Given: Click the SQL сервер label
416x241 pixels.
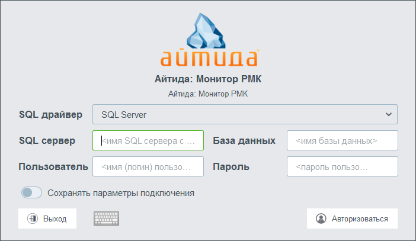Looking at the screenshot, I should tap(47, 140).
